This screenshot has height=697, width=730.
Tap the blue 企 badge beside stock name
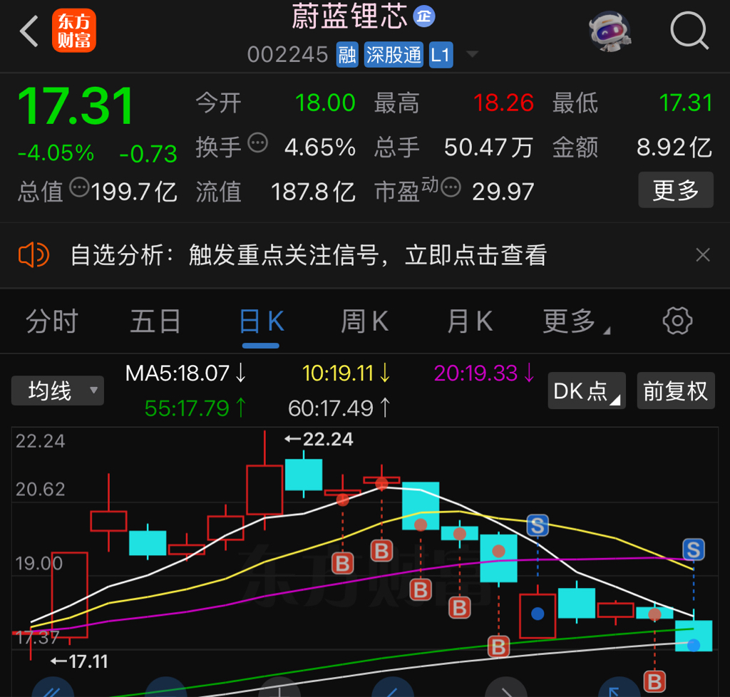[424, 17]
